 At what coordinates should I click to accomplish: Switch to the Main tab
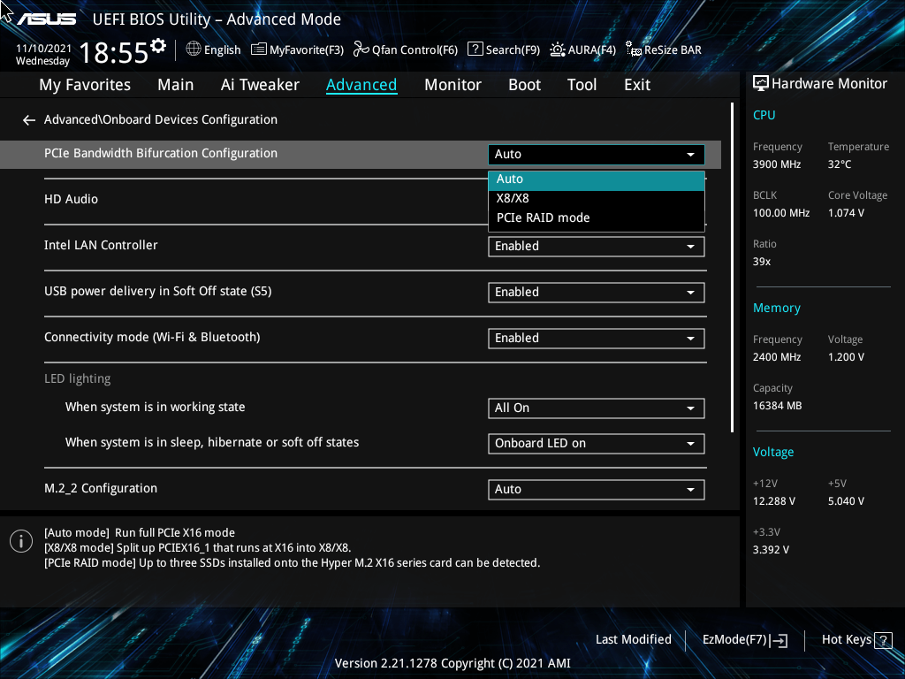click(176, 85)
